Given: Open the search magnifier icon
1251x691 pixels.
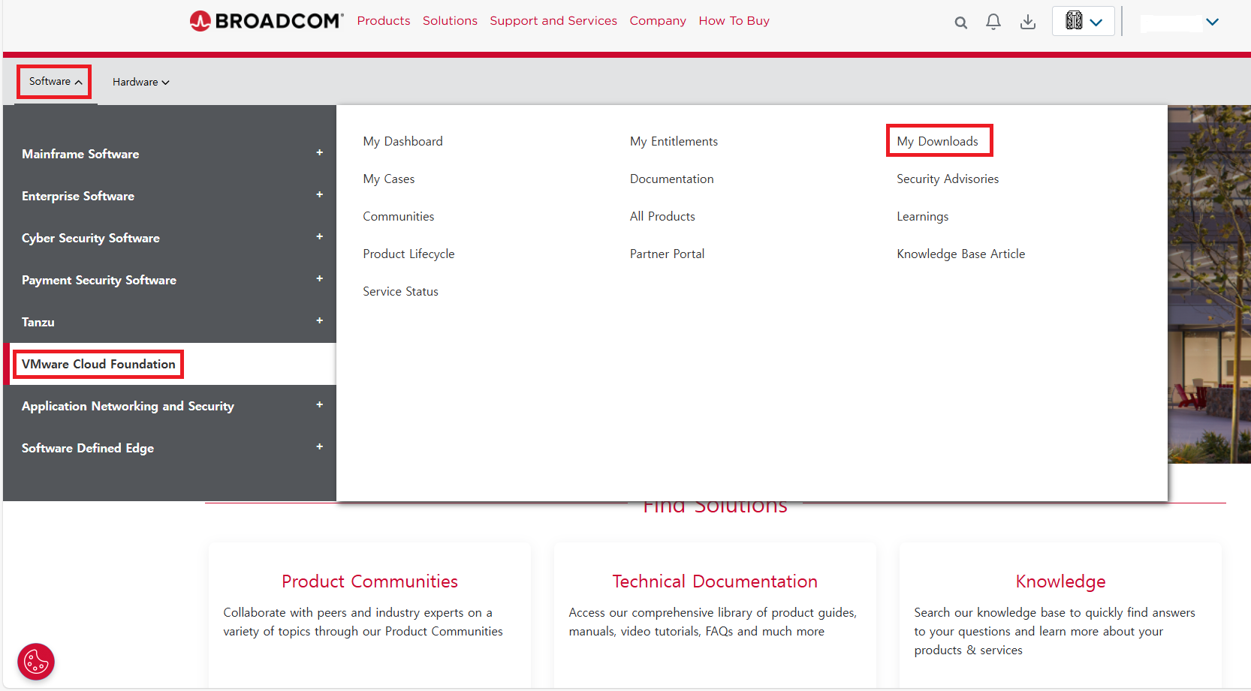Looking at the screenshot, I should tap(960, 23).
